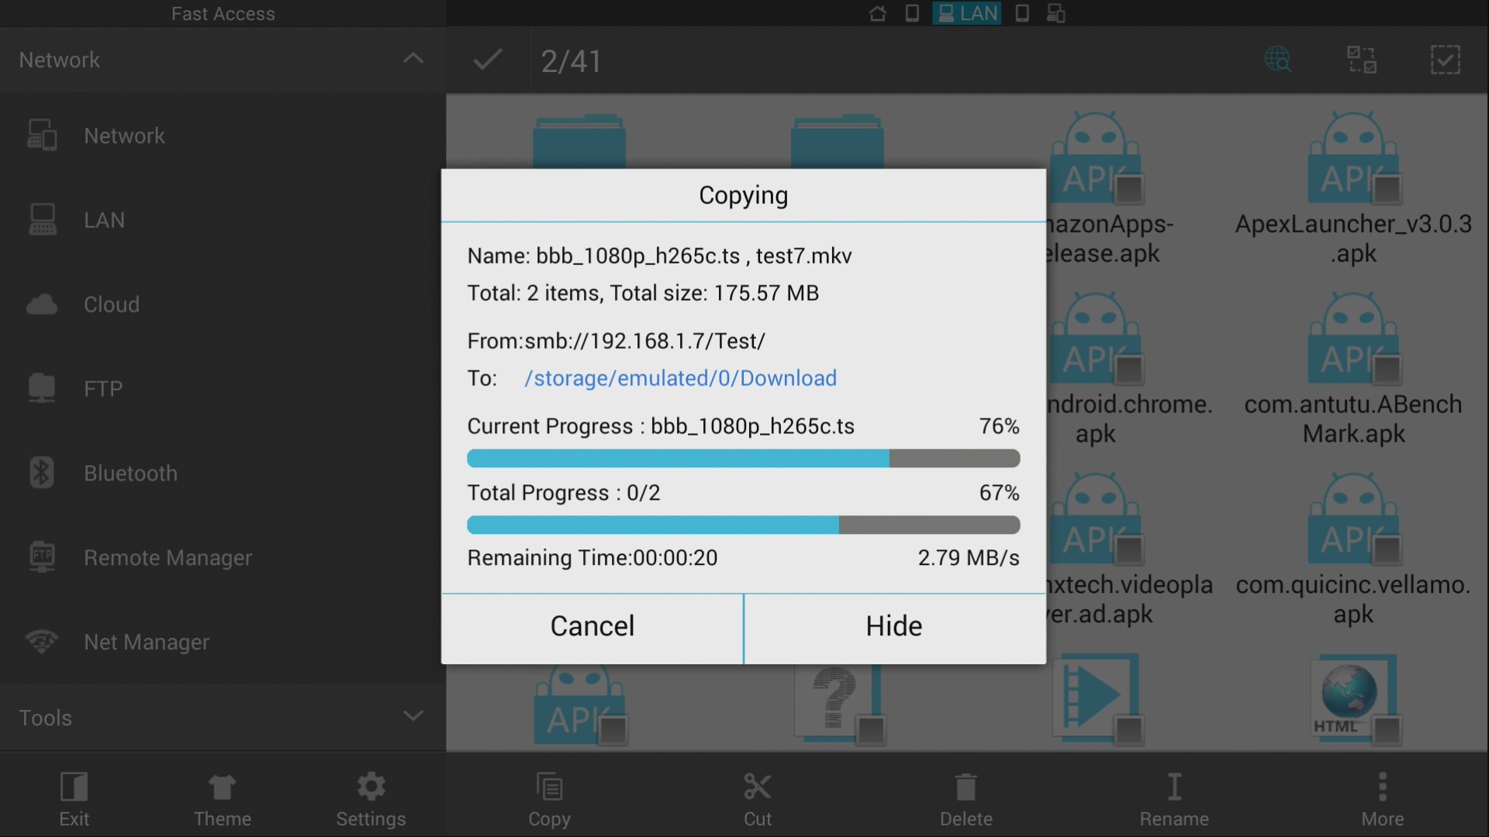Open the /storage/emulated/0/Download destination link
This screenshot has width=1489, height=837.
tap(680, 378)
